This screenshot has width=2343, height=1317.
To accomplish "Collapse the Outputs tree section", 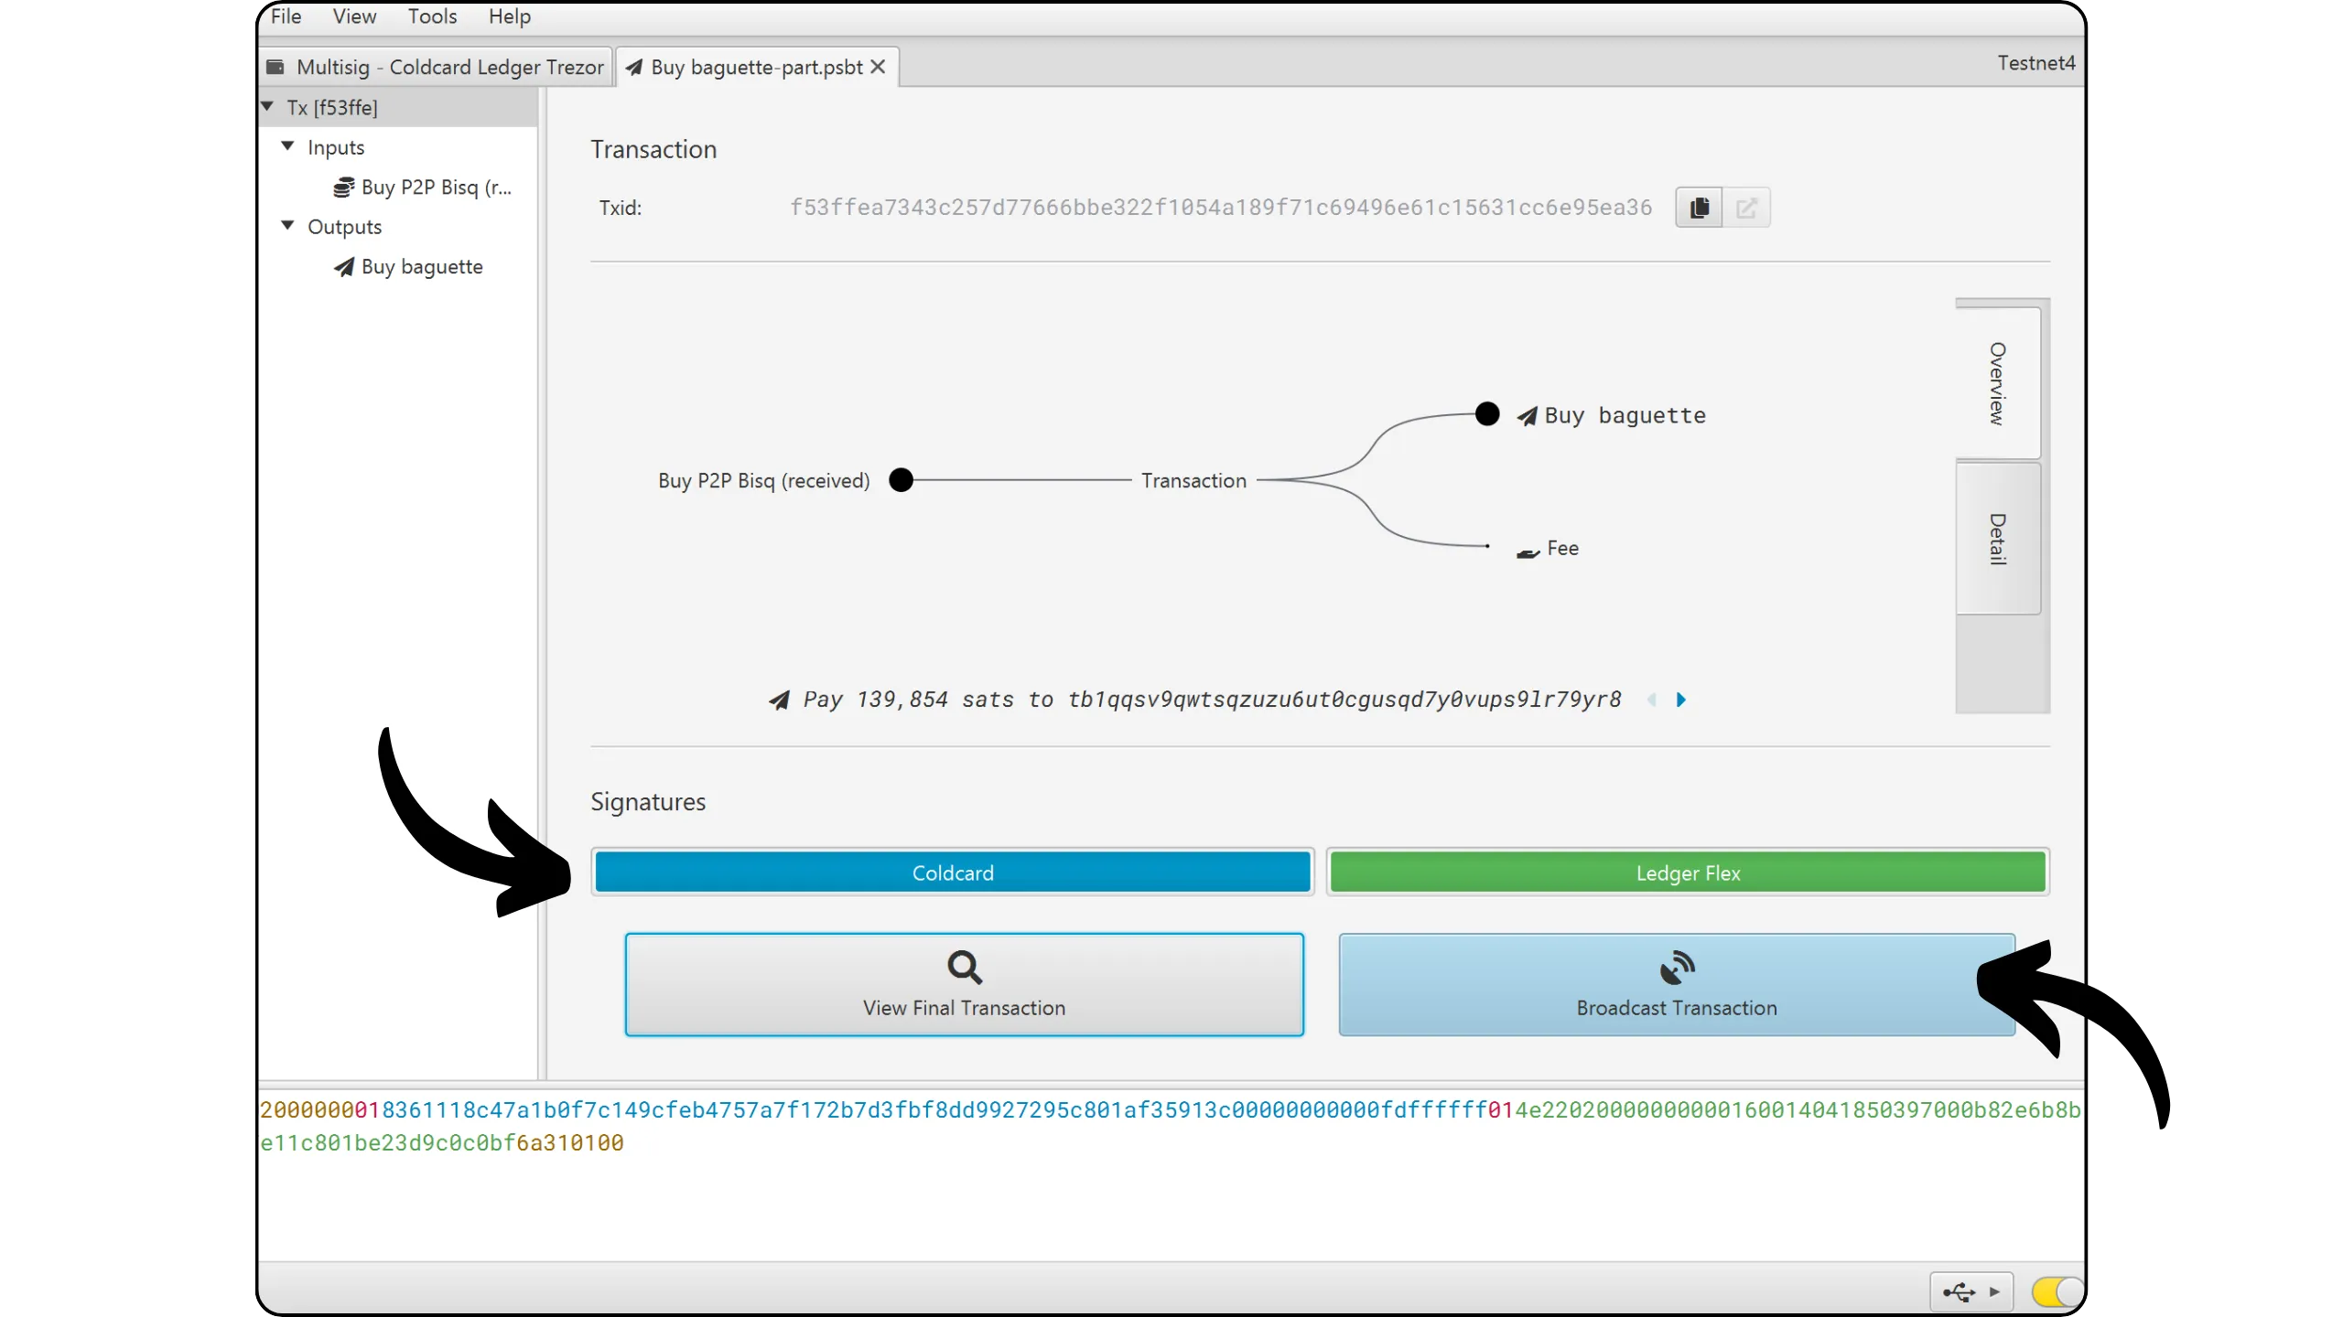I will point(287,226).
